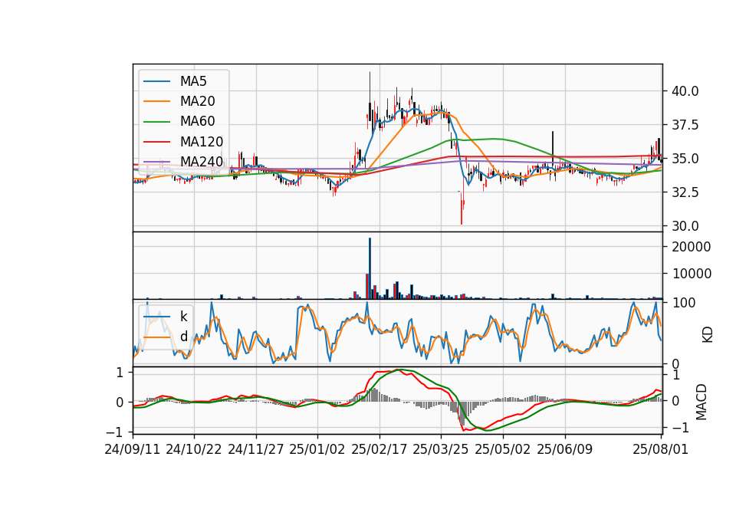Click the orange MA20 legend line sample

coord(156,101)
